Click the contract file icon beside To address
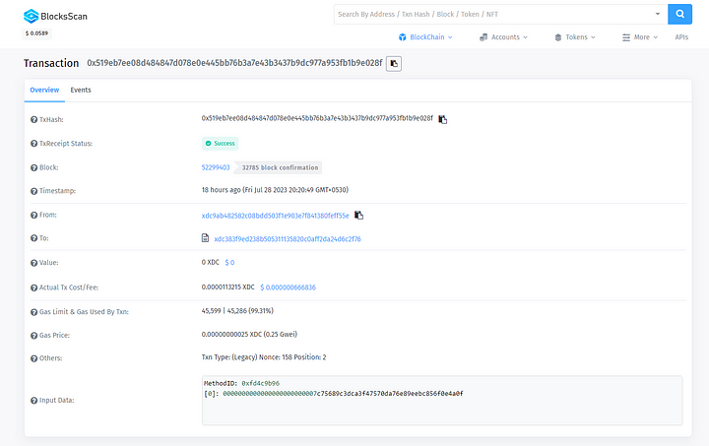709x446 pixels. [x=205, y=238]
